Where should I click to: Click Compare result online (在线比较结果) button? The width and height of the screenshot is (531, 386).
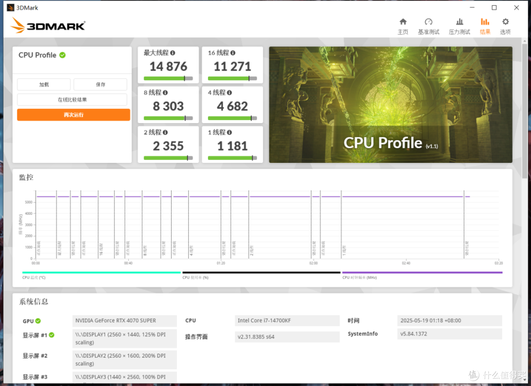[72, 100]
